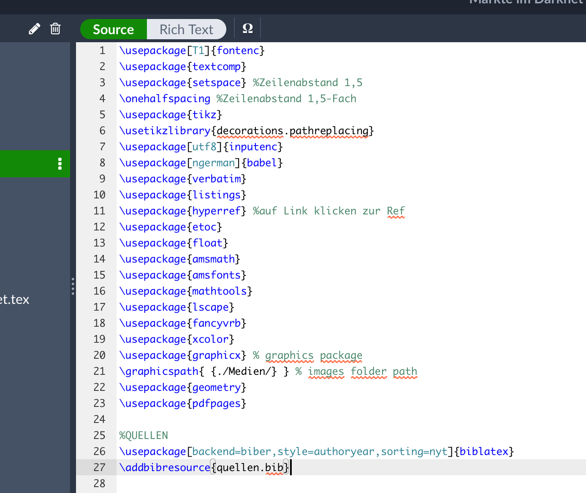This screenshot has height=493, width=586.
Task: Open the three-dot menu on selected file
Action: (x=60, y=164)
